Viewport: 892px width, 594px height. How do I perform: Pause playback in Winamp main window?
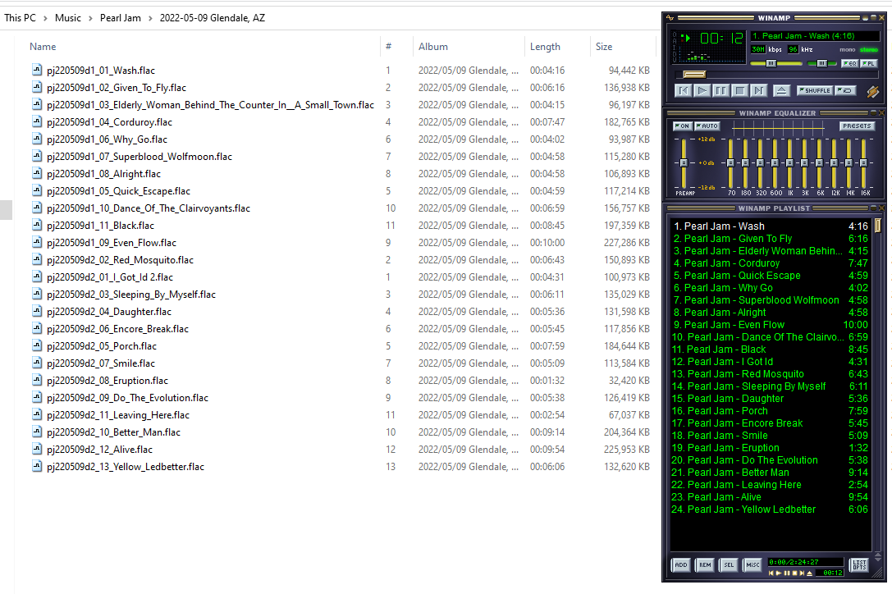click(720, 90)
